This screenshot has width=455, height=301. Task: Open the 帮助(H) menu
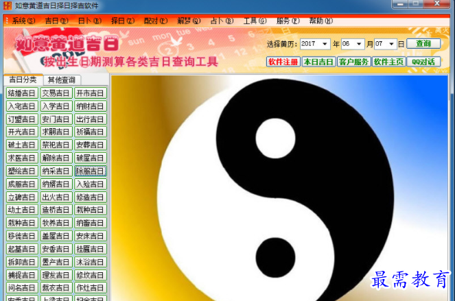point(320,21)
